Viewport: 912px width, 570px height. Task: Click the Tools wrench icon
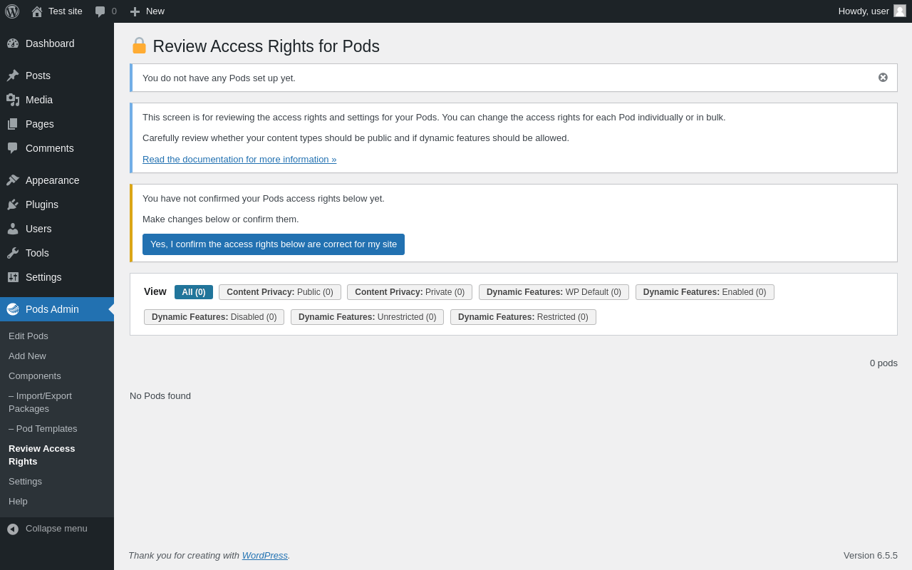pos(13,253)
